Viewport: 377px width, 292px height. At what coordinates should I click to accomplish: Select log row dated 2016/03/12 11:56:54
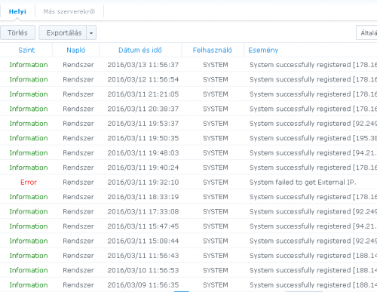[188, 79]
